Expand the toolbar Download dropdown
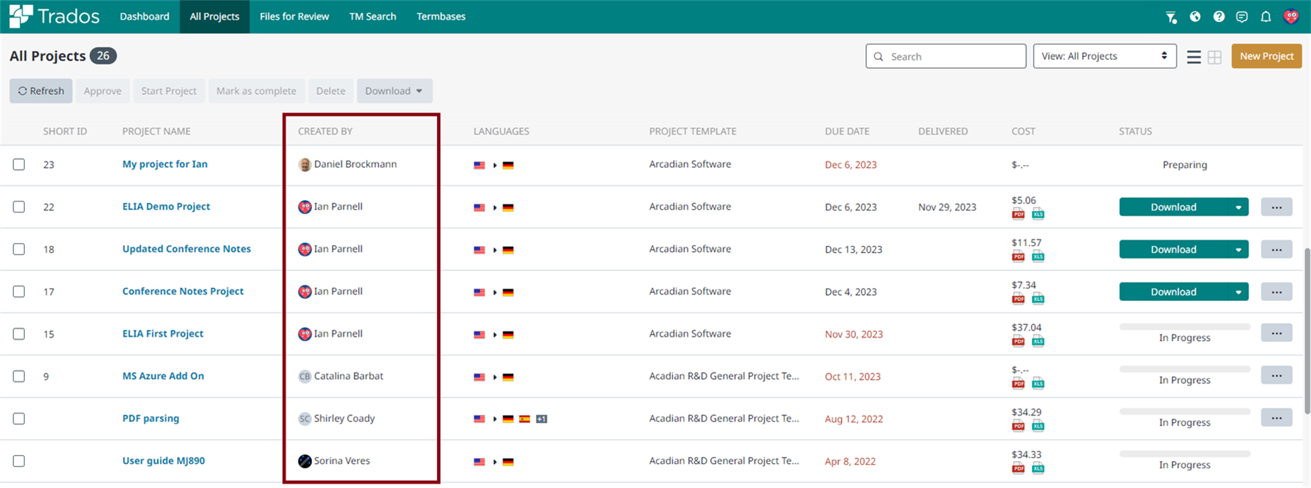The width and height of the screenshot is (1311, 488). click(394, 91)
